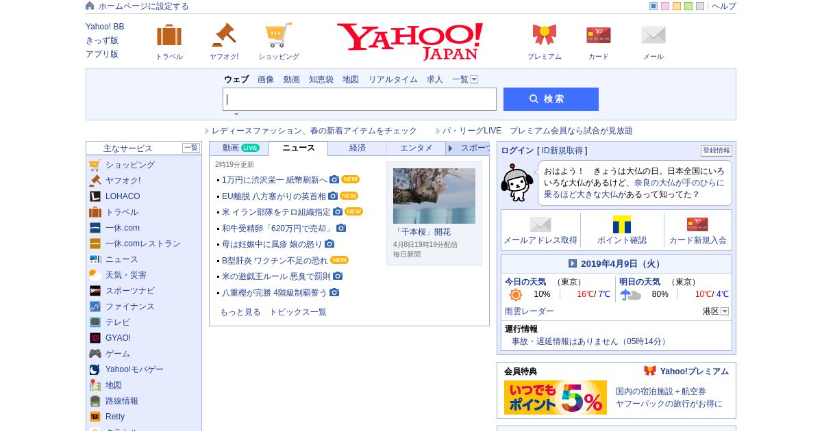Click inside the web search input field

coord(360,99)
